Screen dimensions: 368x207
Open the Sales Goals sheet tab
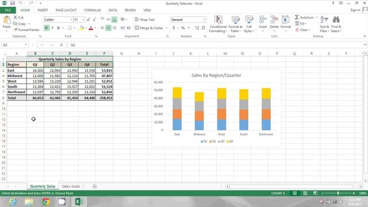tap(71, 186)
